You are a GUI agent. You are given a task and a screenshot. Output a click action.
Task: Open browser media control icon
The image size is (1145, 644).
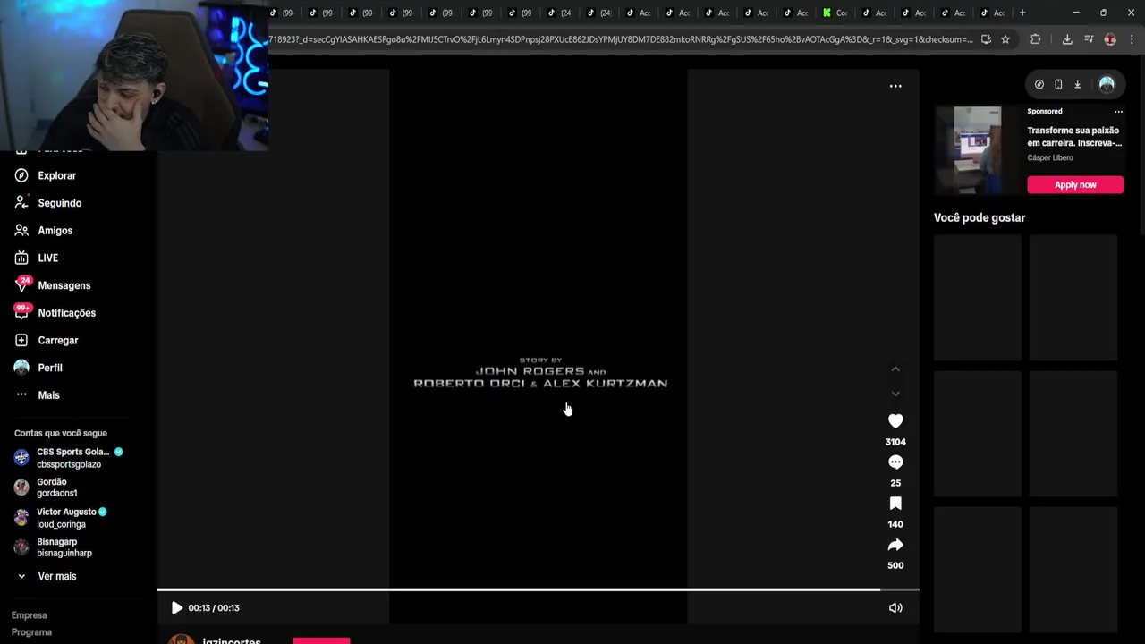(x=1089, y=39)
